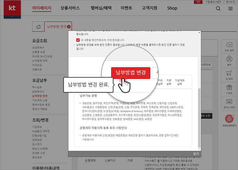Open 납부방법 변경 sidebar link
This screenshot has width=238, height=170.
pyautogui.click(x=40, y=96)
